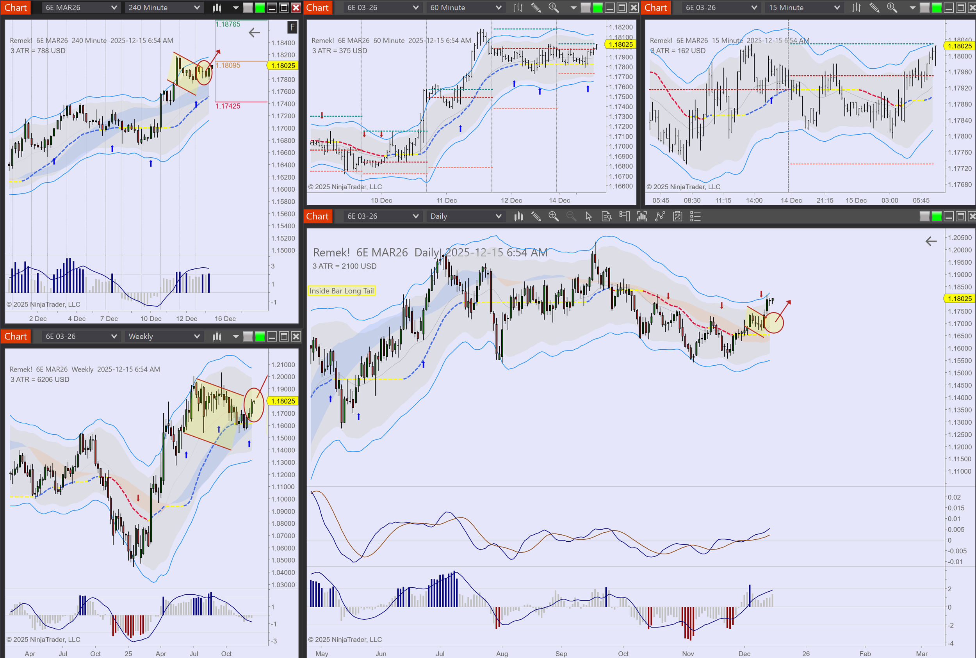
Task: Click Chart tab of 15 Minute window
Action: point(655,7)
